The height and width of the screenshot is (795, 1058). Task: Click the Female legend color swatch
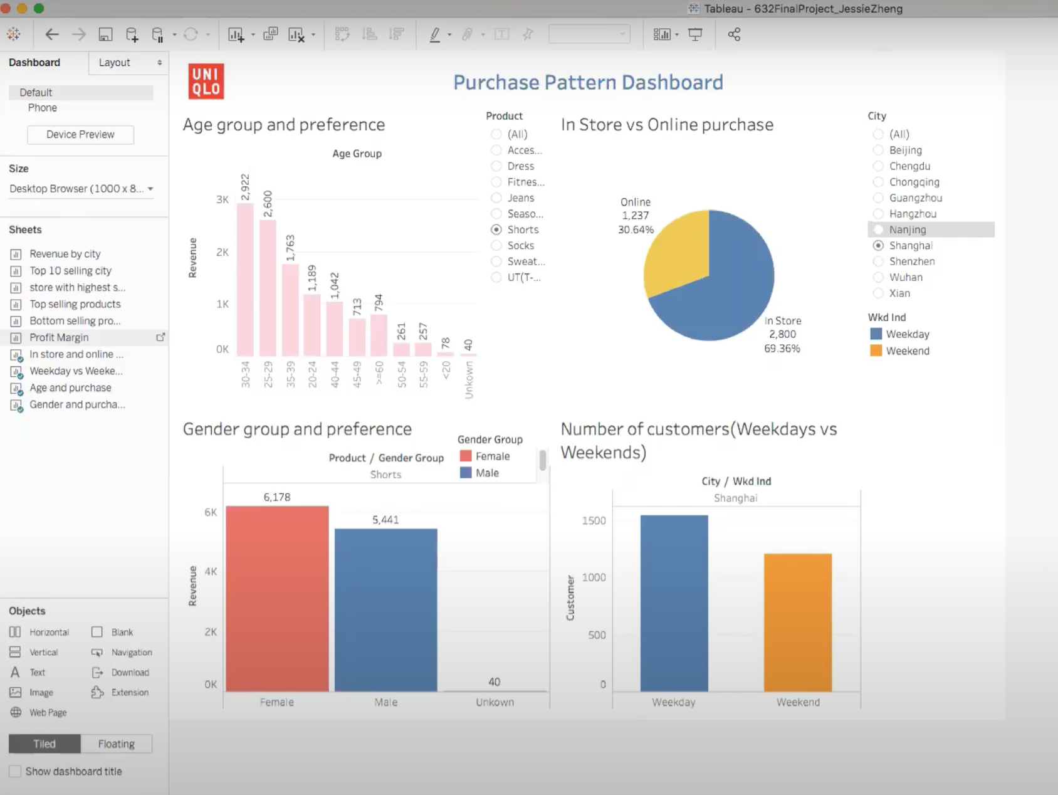click(x=466, y=456)
